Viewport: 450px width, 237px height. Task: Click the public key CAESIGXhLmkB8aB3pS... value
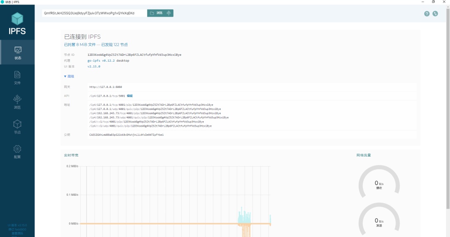point(126,135)
